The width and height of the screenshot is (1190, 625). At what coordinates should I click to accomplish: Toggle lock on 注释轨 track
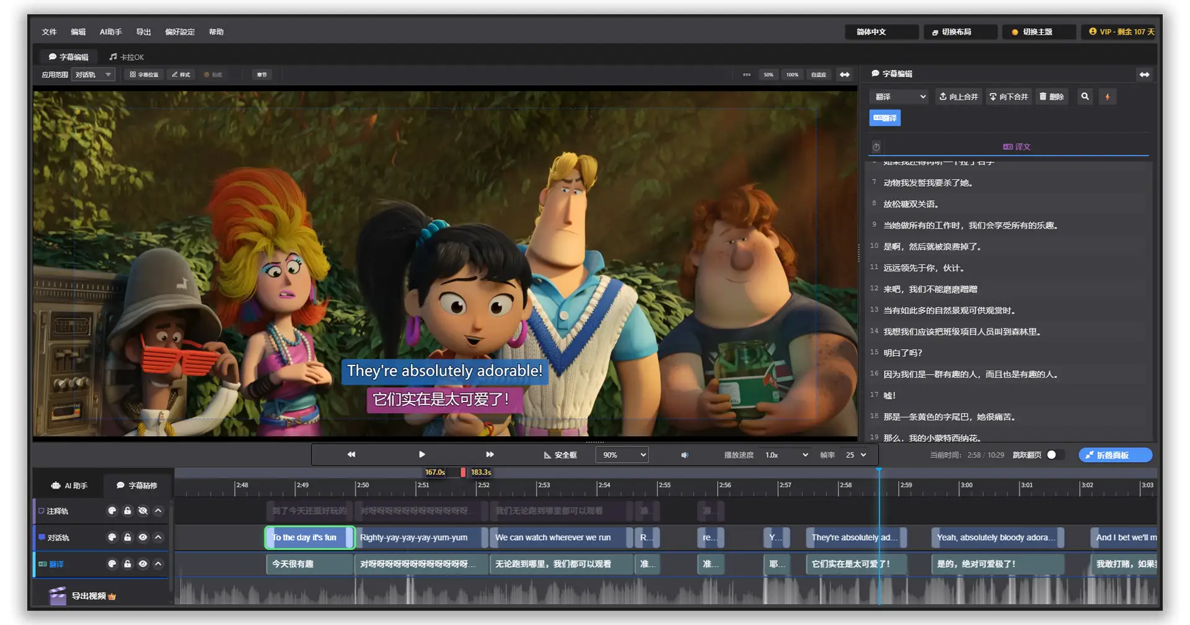pos(128,511)
